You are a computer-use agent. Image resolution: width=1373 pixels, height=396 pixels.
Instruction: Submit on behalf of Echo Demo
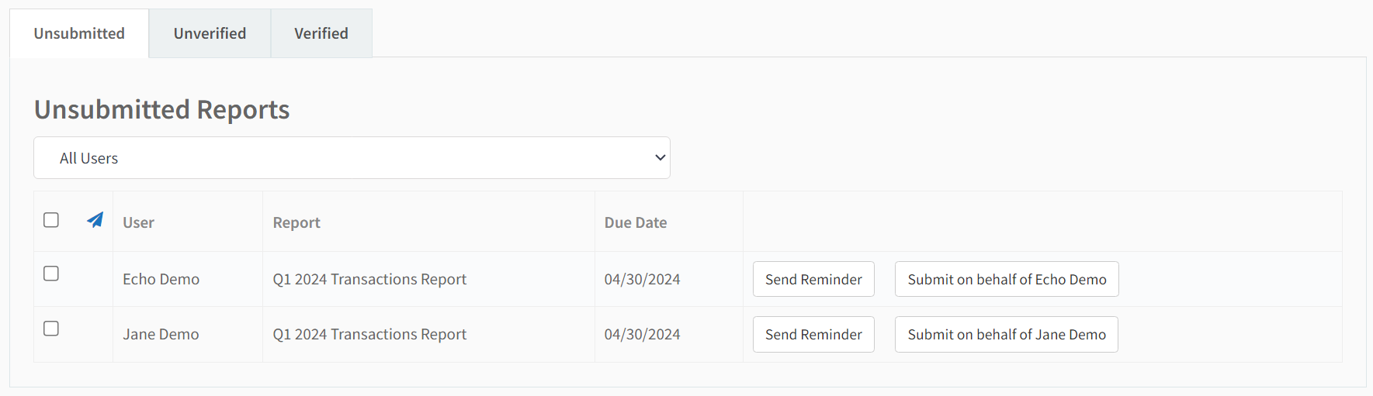click(1007, 279)
